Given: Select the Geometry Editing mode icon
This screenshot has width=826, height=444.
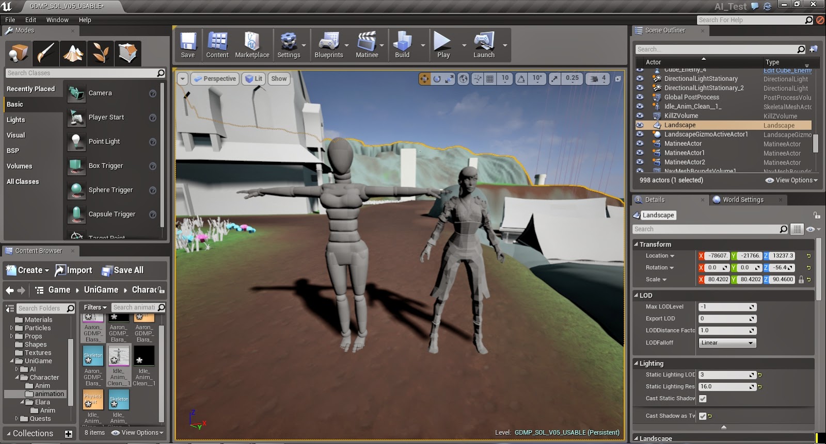Looking at the screenshot, I should tap(128, 53).
